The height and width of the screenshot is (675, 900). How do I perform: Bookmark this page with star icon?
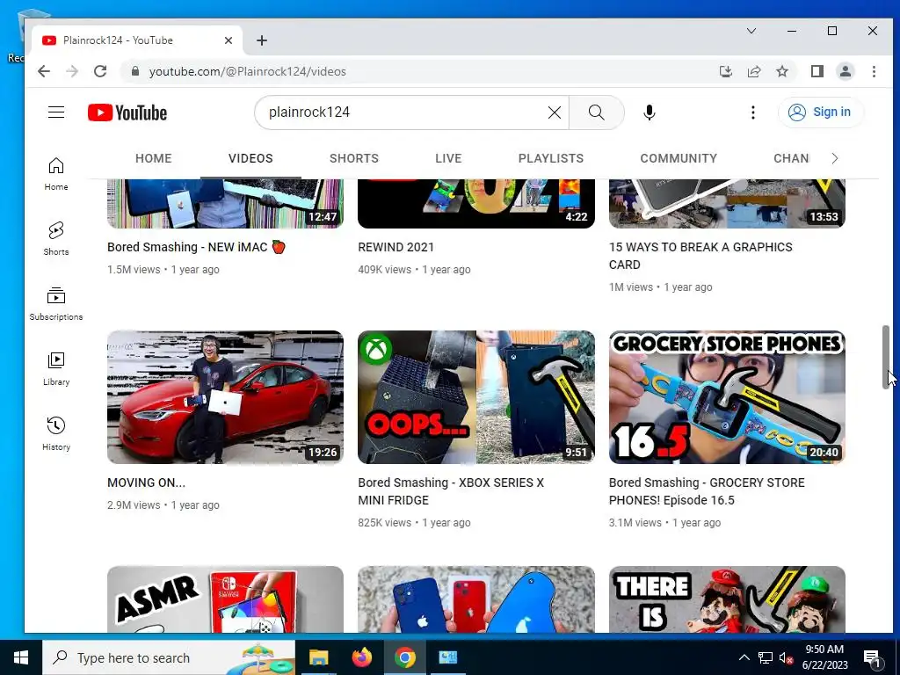pos(781,71)
